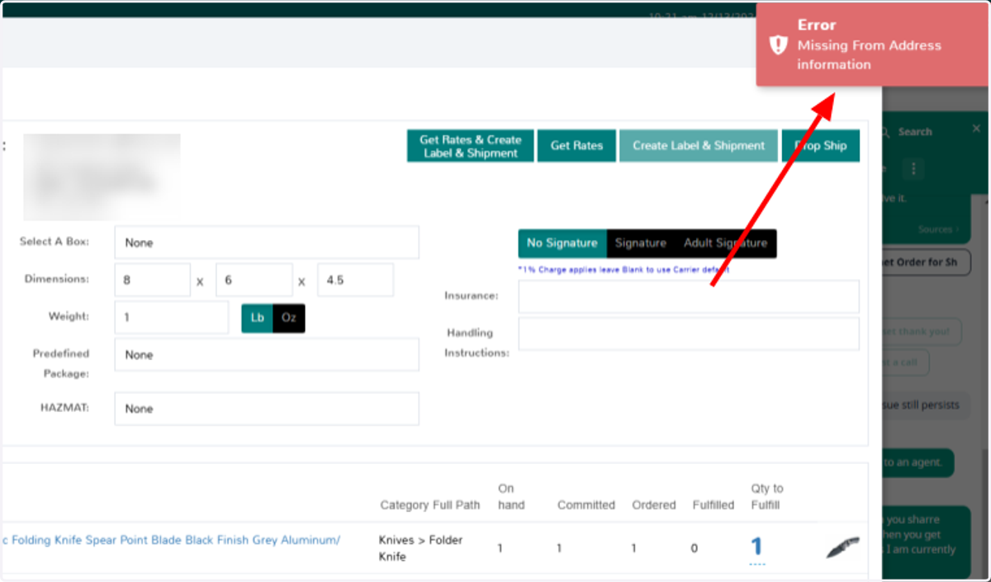Select the Adult Signature option
Screen dimensions: 991x582
click(726, 244)
